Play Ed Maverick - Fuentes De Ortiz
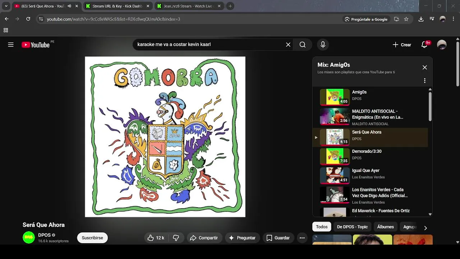Image resolution: width=460 pixels, height=259 pixels. click(x=370, y=212)
